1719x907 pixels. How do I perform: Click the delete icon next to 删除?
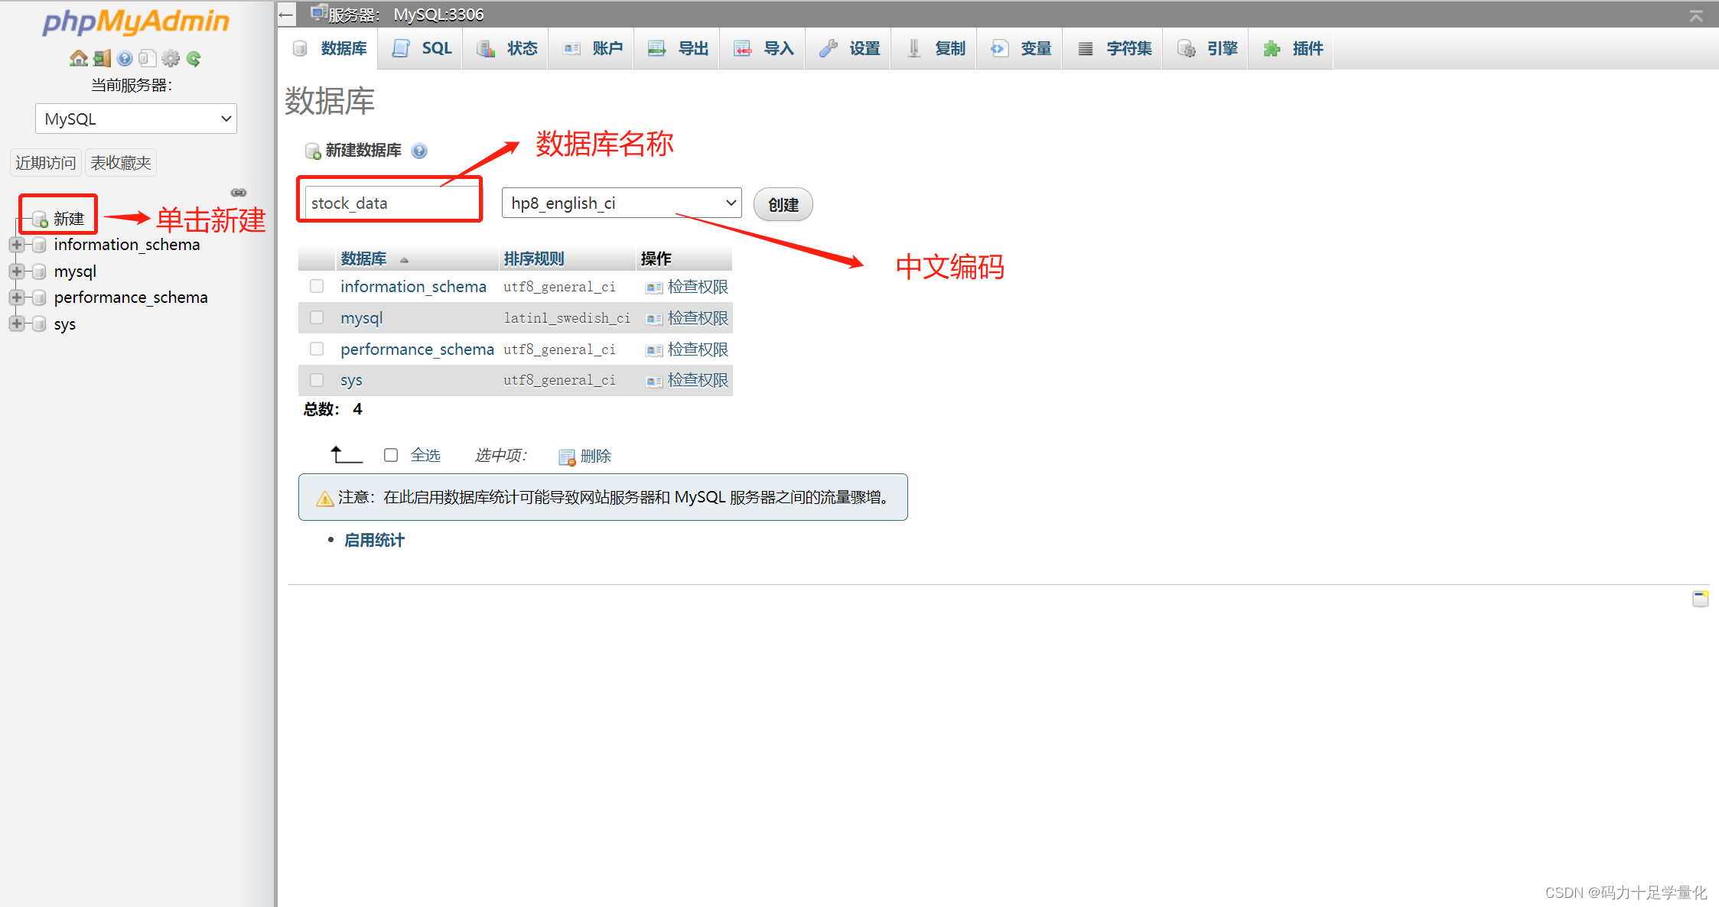pyautogui.click(x=567, y=457)
